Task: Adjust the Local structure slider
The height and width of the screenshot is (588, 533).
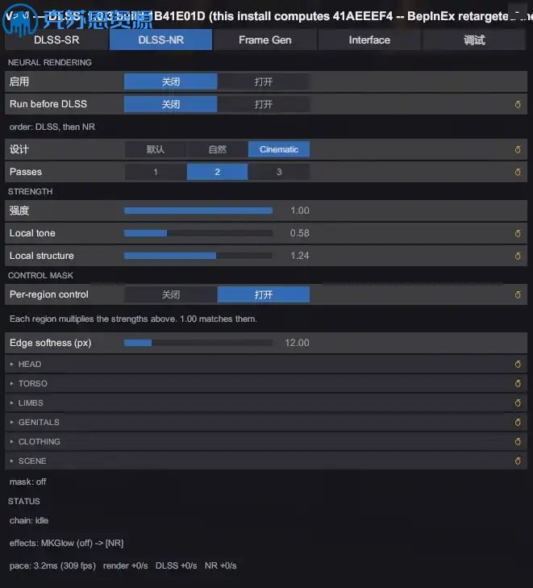Action: 198,256
